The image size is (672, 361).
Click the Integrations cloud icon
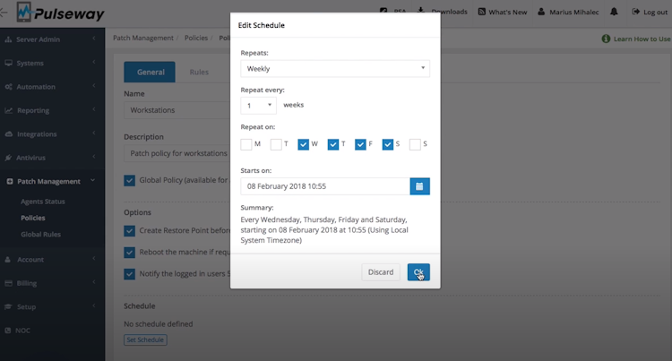9,134
